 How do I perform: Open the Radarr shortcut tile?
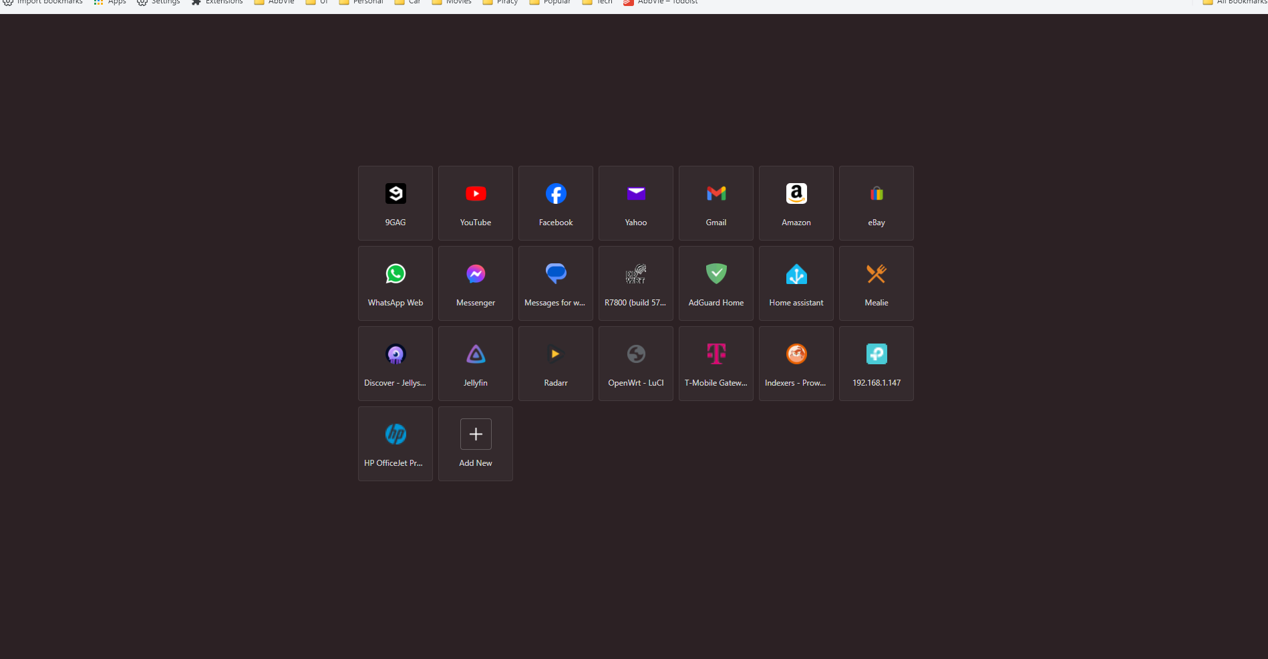[x=556, y=364]
